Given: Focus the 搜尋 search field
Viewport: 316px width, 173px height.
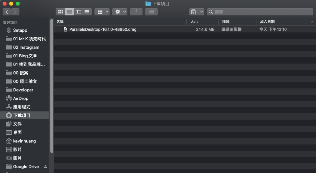Looking at the screenshot, I should pyautogui.click(x=260, y=12).
